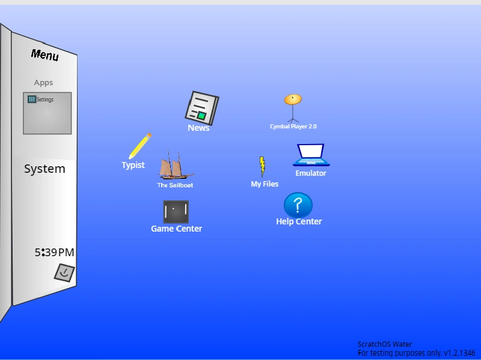
Task: Open the System menu section
Action: coord(44,169)
